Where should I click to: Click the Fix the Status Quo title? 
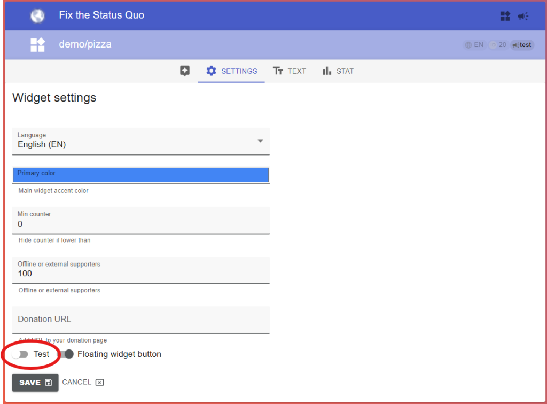coord(101,15)
